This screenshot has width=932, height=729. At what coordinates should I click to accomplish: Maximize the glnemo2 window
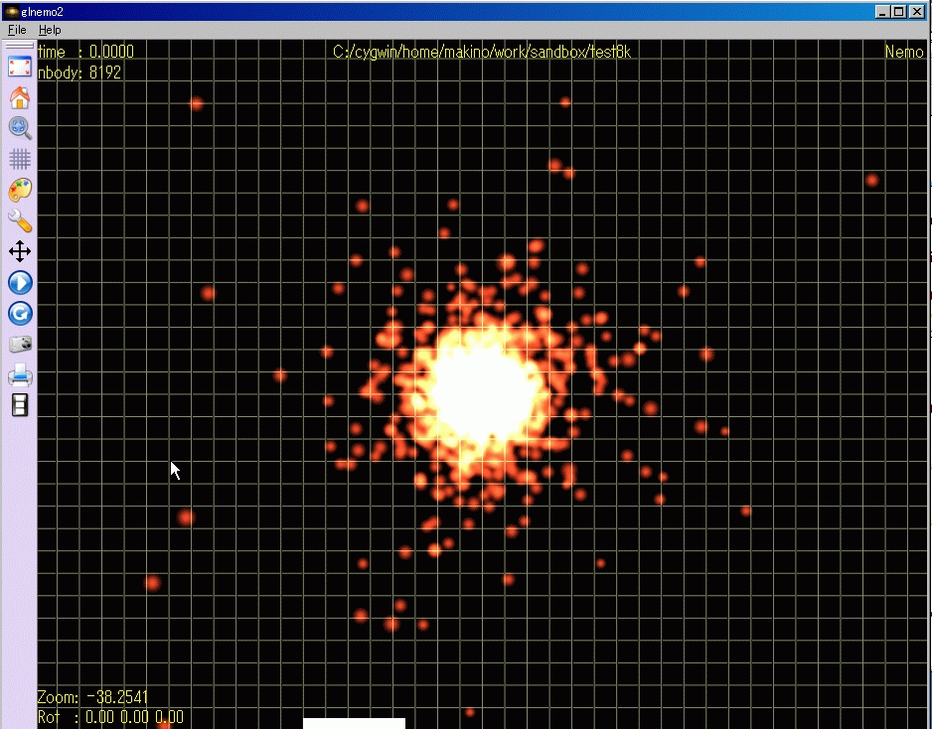coord(898,12)
